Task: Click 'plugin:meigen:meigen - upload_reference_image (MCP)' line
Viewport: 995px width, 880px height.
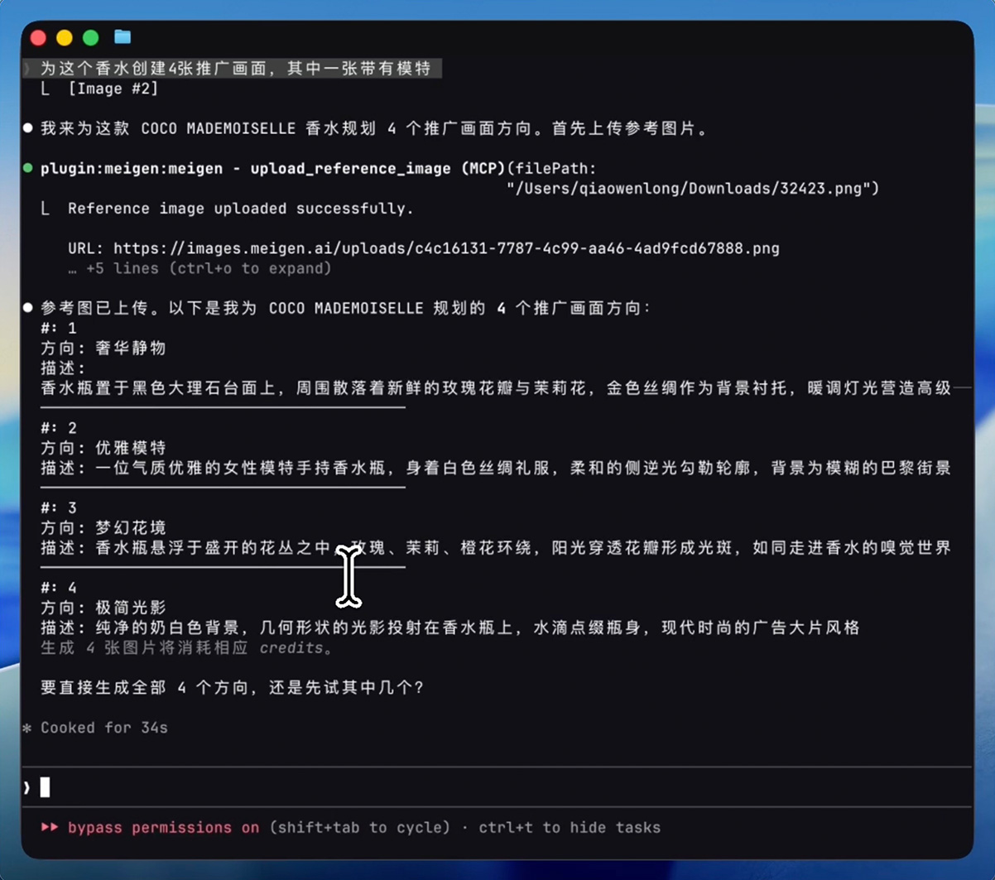Action: (272, 168)
